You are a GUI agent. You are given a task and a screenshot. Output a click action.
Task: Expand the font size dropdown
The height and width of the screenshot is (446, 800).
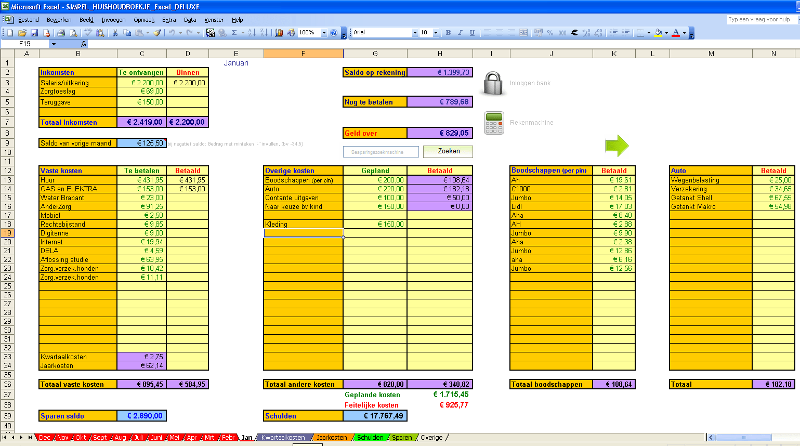436,33
